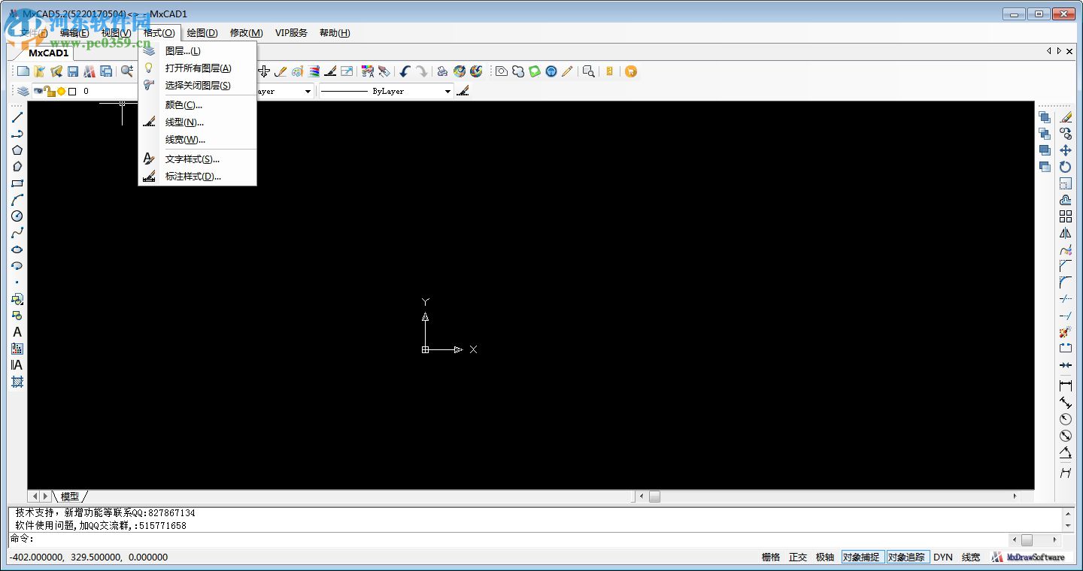
Task: Click the document tab close X button
Action: click(1069, 51)
